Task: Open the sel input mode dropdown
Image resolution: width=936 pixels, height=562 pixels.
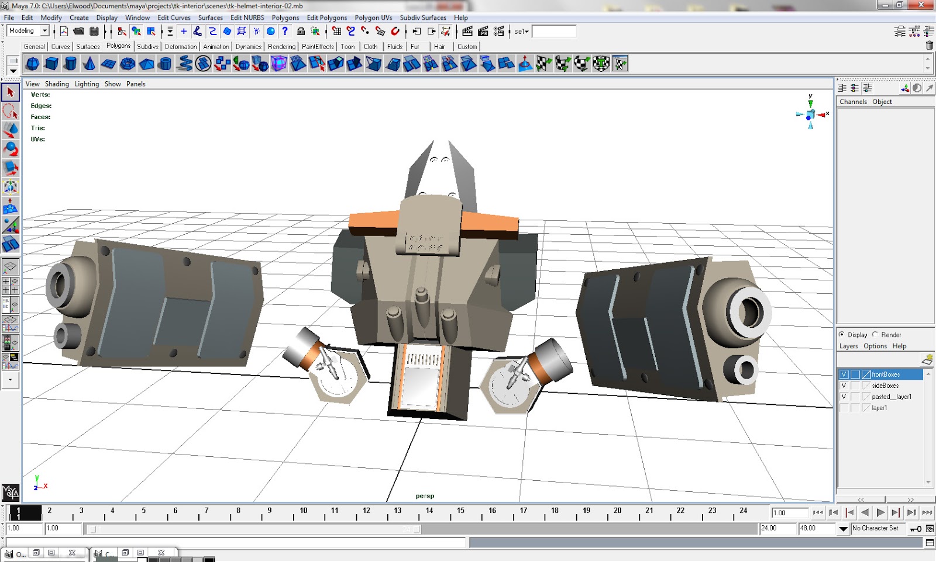Action: [x=521, y=32]
